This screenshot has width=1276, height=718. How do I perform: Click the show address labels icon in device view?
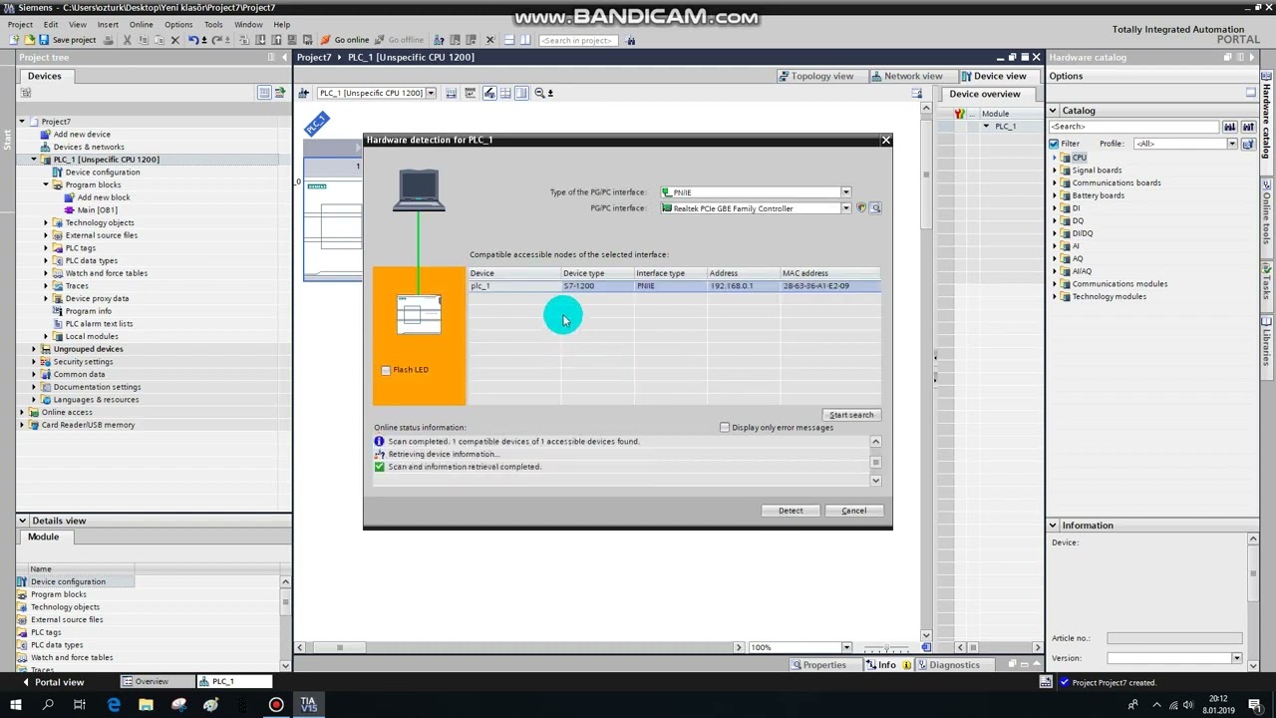point(489,93)
